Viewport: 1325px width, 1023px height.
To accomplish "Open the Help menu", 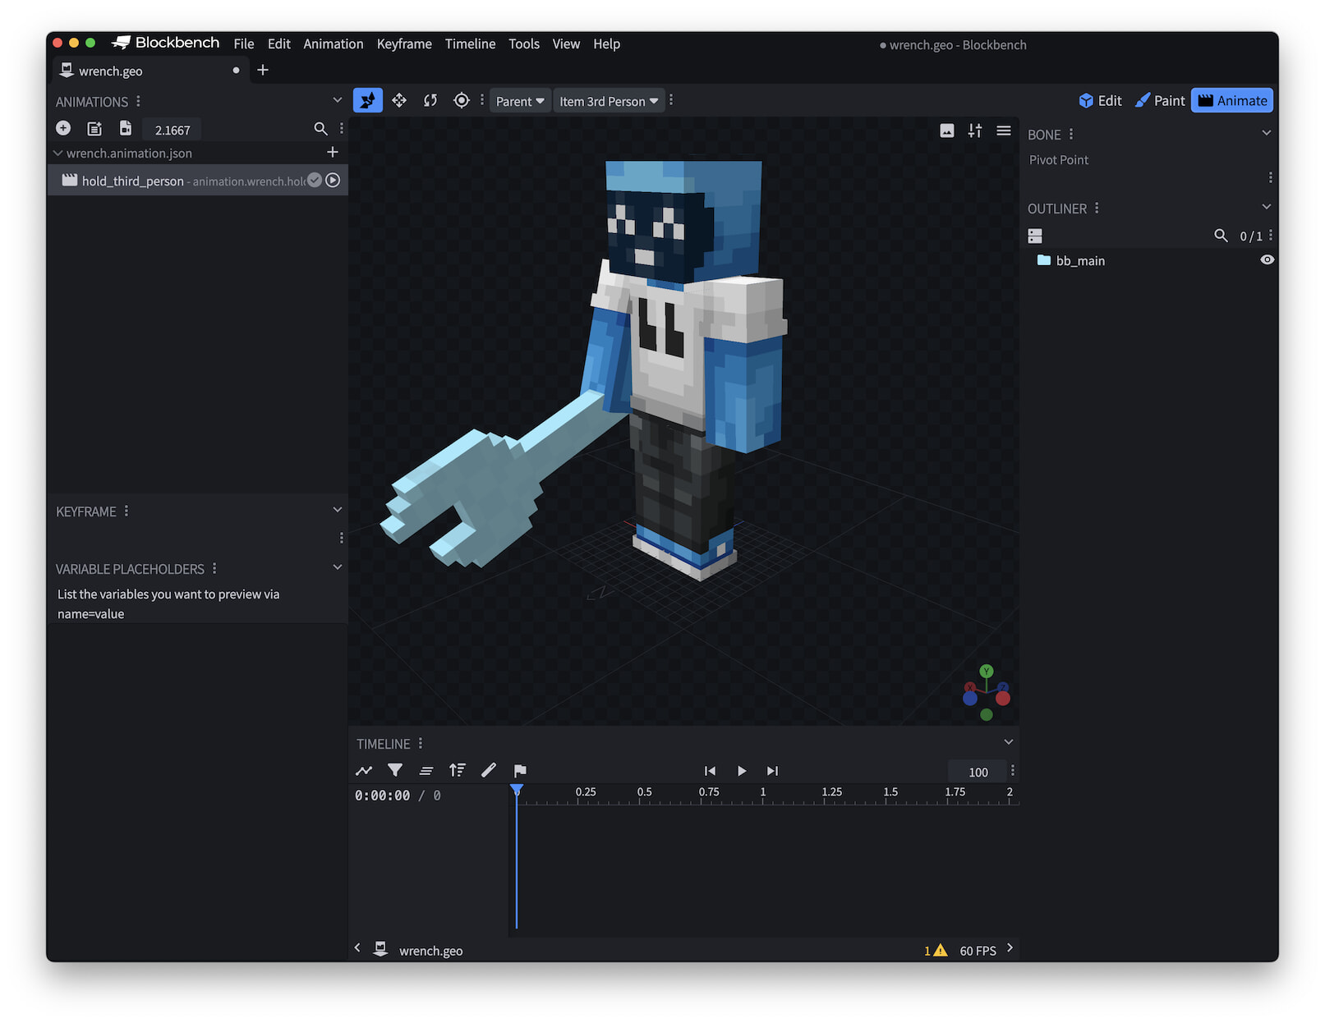I will (x=607, y=44).
